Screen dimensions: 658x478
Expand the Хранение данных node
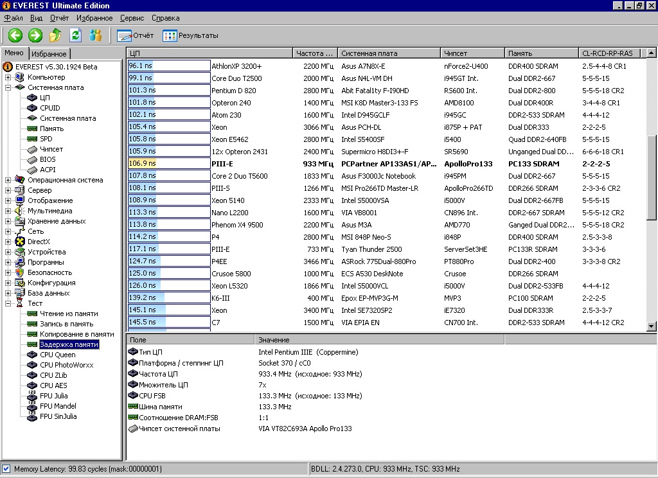click(x=8, y=221)
